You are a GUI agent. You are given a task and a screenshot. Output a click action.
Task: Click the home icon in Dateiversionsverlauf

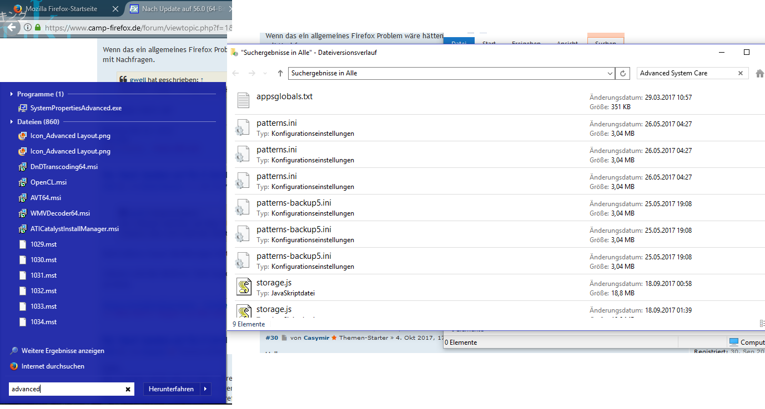pyautogui.click(x=759, y=73)
